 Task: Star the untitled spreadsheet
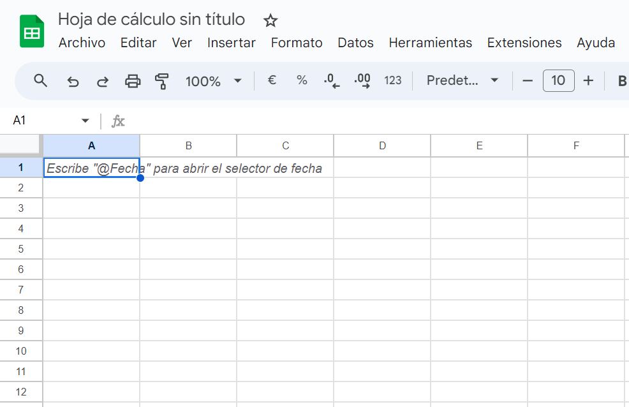tap(270, 20)
